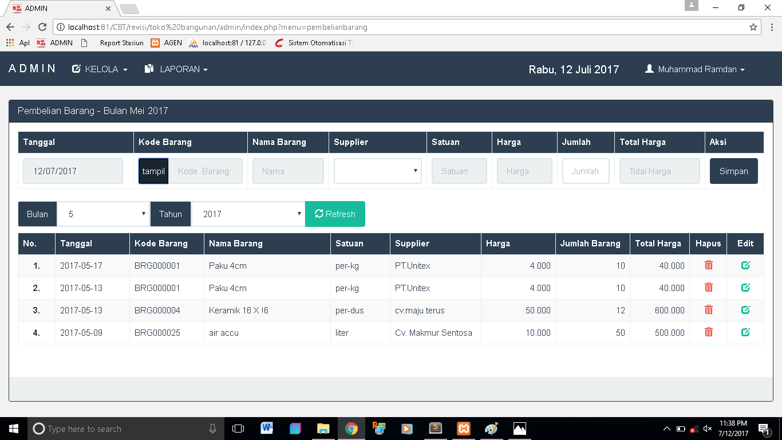
Task: Focus the Jumlah input field
Action: (586, 171)
